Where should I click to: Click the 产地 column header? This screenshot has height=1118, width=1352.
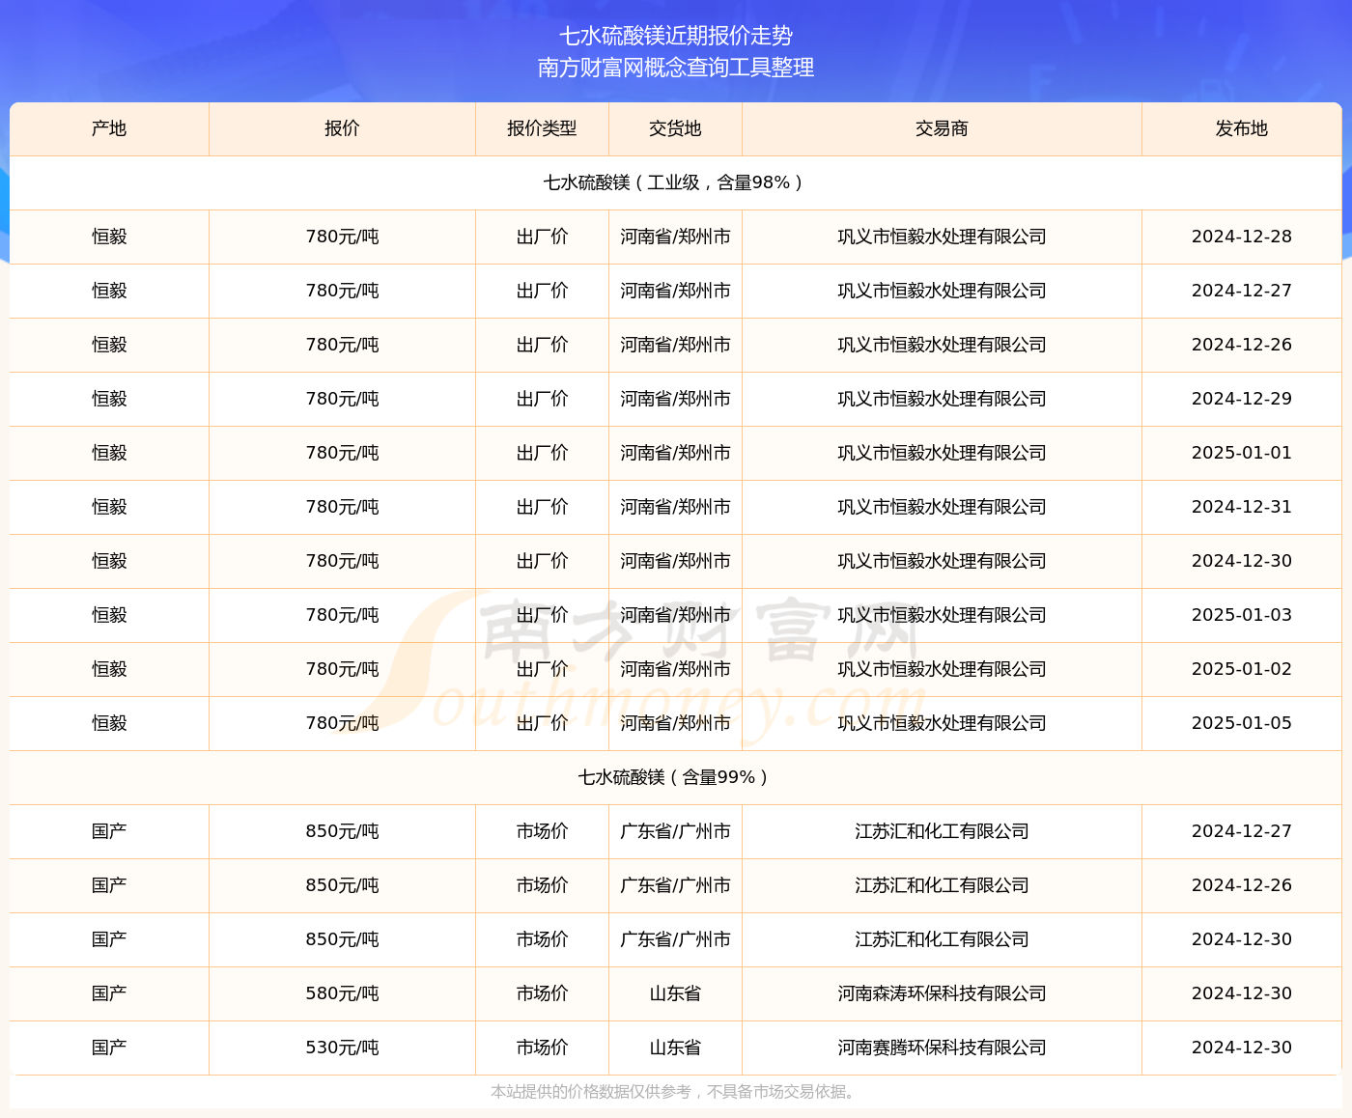click(109, 128)
